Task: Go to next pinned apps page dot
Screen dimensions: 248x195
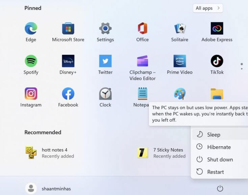Action: point(242,69)
